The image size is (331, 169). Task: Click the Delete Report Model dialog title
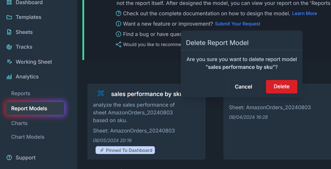pos(217,43)
